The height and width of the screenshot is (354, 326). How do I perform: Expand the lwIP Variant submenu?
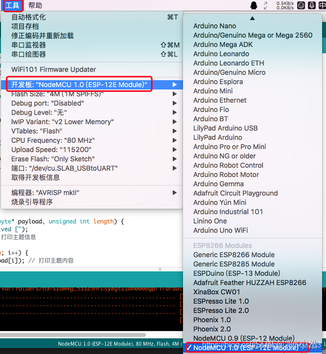click(92, 122)
